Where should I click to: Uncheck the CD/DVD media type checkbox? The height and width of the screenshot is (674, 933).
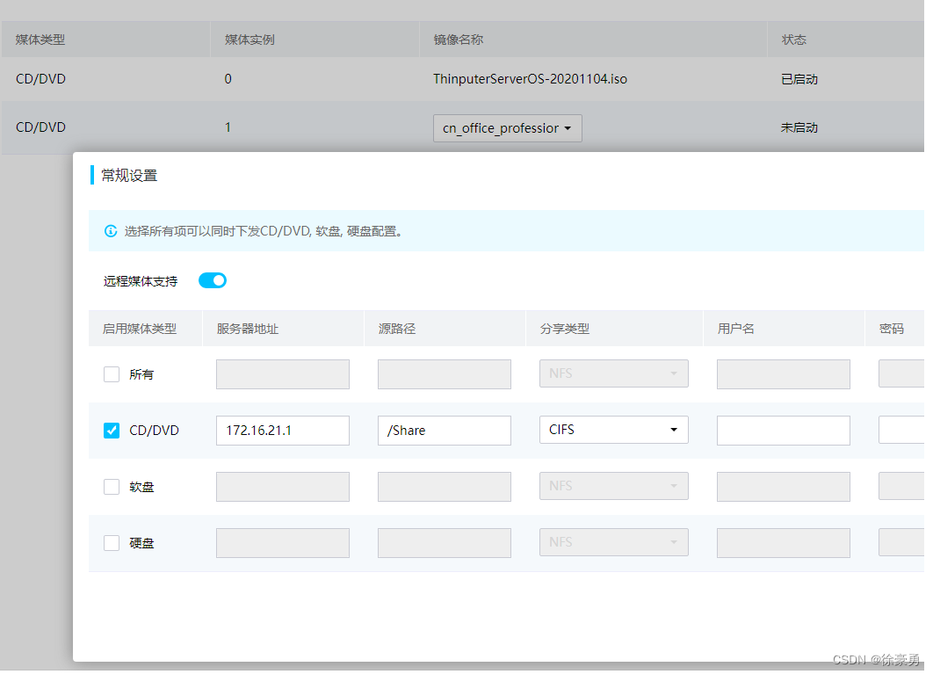(112, 431)
